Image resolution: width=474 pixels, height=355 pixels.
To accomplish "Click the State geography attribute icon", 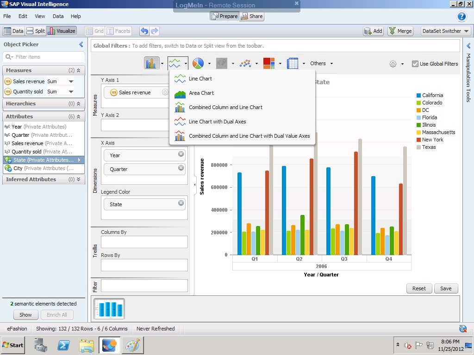I will click(x=8, y=160).
